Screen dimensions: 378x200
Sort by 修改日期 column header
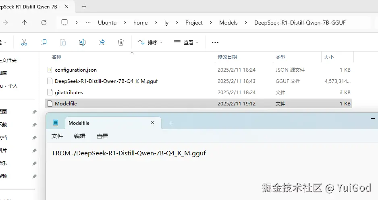click(227, 57)
